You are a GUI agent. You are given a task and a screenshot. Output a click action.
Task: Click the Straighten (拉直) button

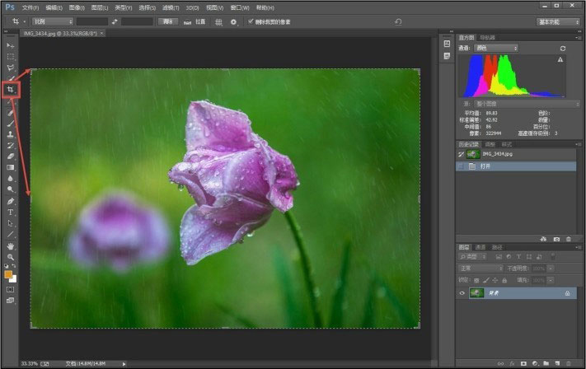[195, 21]
